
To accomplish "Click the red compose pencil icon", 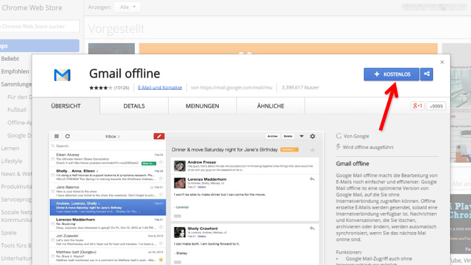I will (x=159, y=136).
